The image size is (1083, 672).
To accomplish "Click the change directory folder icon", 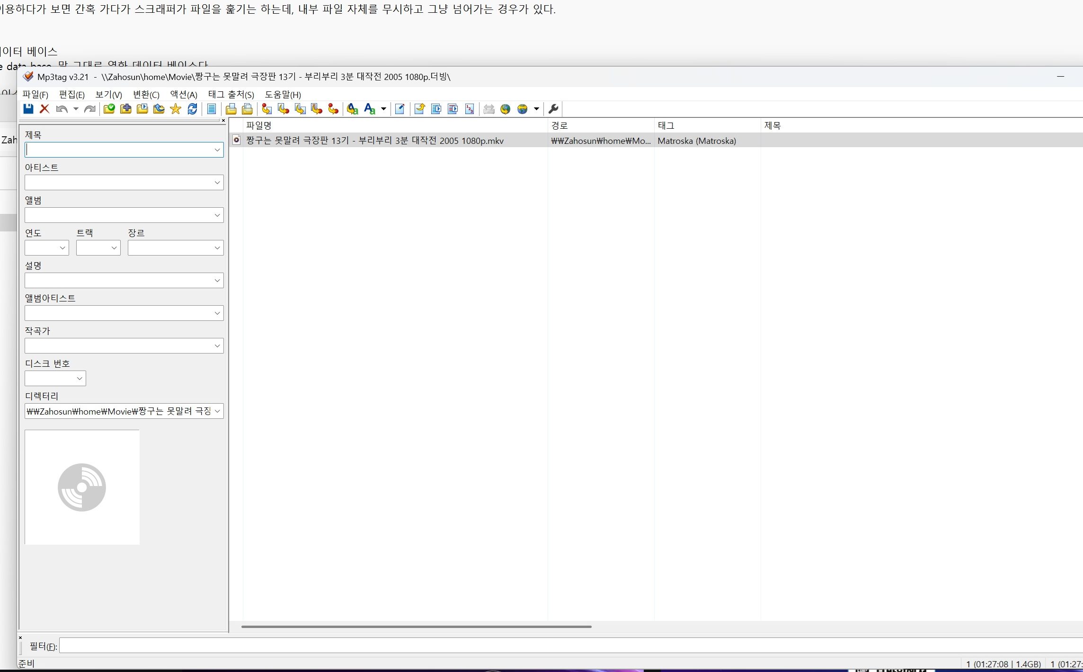I will tap(109, 109).
